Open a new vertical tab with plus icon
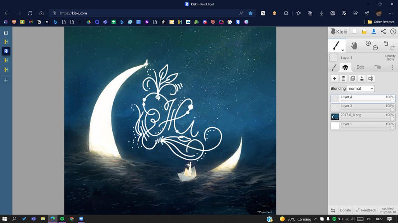 (x=6, y=80)
